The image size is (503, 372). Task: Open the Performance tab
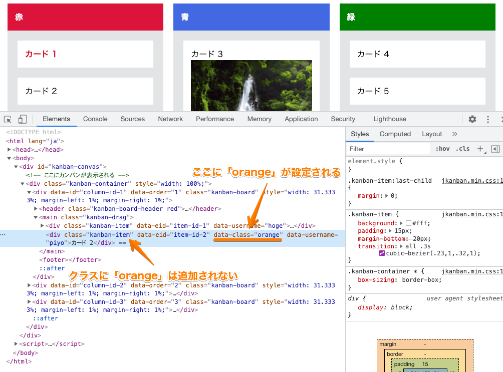coord(215,119)
